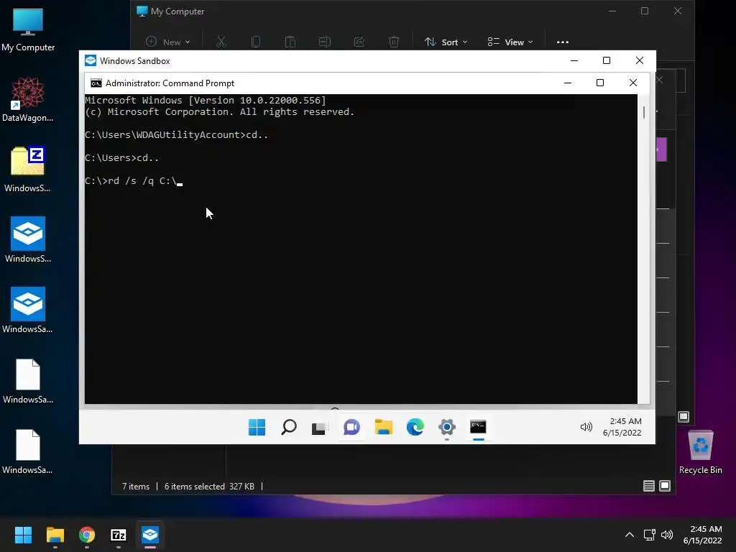Open host File Explorer from taskbar
Viewport: 736px width, 552px height.
tap(55, 535)
